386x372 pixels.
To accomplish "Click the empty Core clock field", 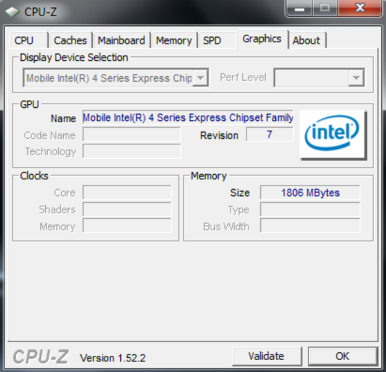I will pyautogui.click(x=127, y=193).
